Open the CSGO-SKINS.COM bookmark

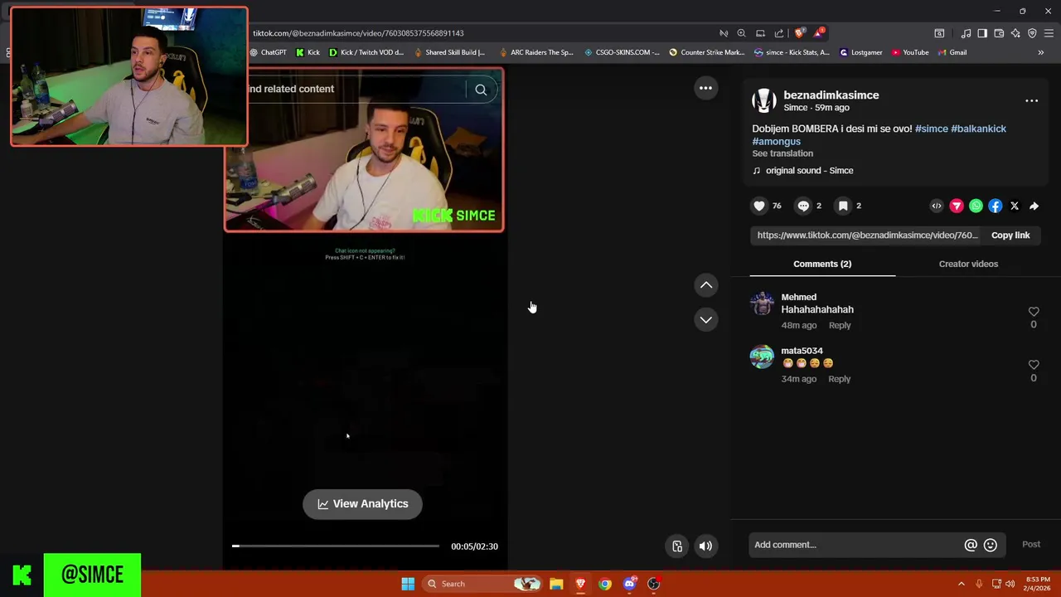pyautogui.click(x=622, y=52)
